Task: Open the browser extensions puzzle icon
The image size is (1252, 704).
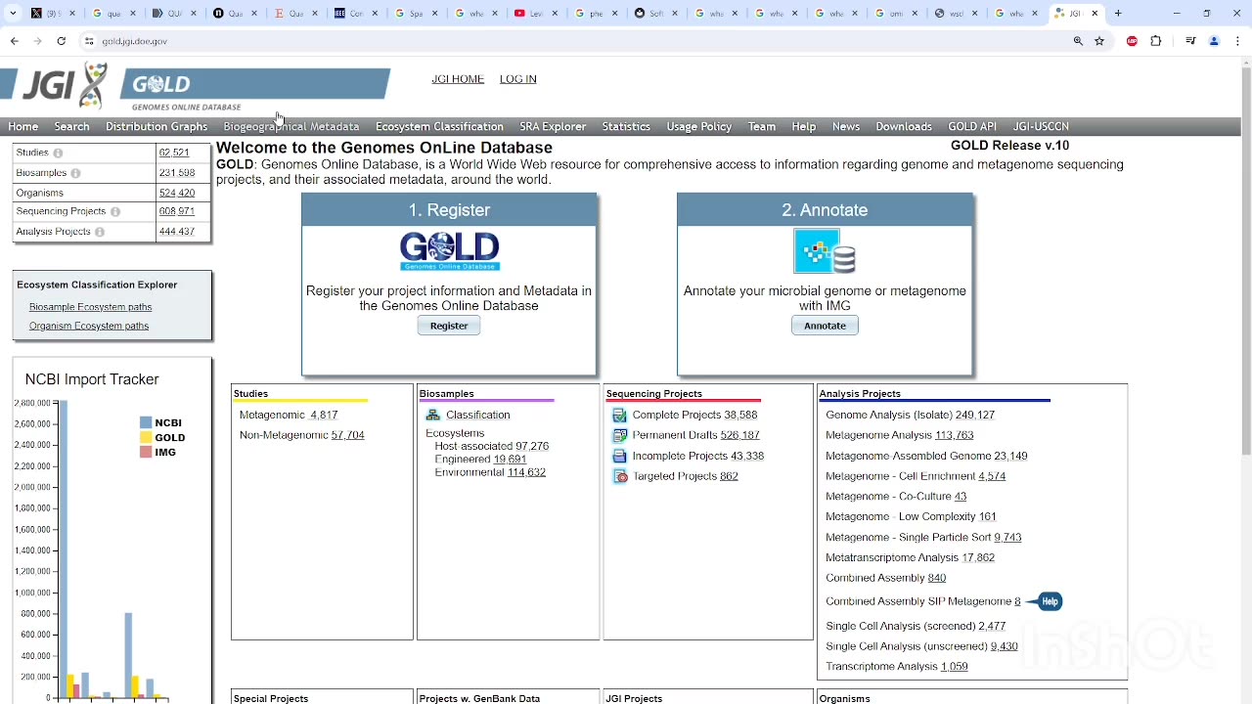Action: coord(1156,41)
